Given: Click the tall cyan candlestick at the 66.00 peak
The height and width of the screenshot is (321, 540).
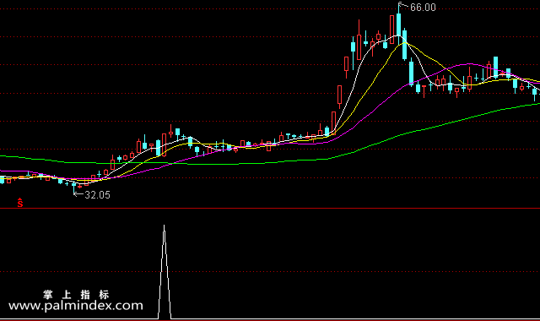Looking at the screenshot, I should 399,24.
